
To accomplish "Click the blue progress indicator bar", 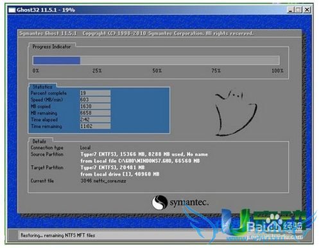I will tap(56, 60).
